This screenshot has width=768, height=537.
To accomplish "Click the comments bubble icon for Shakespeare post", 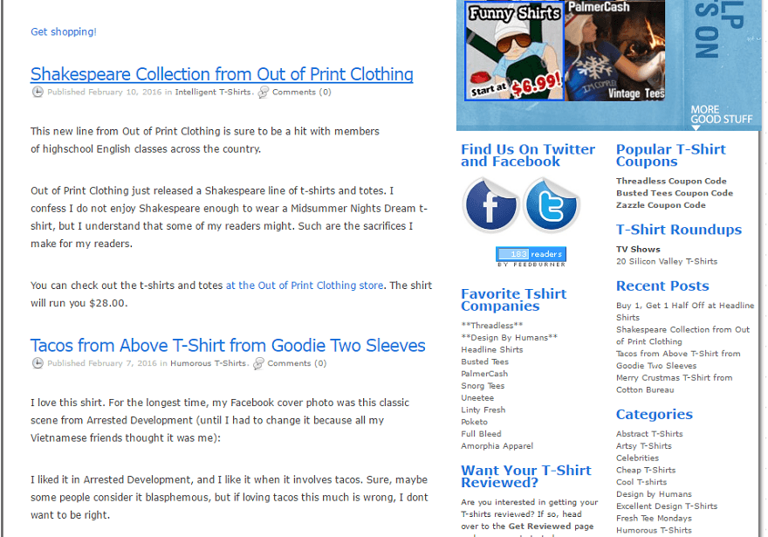I will tap(264, 92).
